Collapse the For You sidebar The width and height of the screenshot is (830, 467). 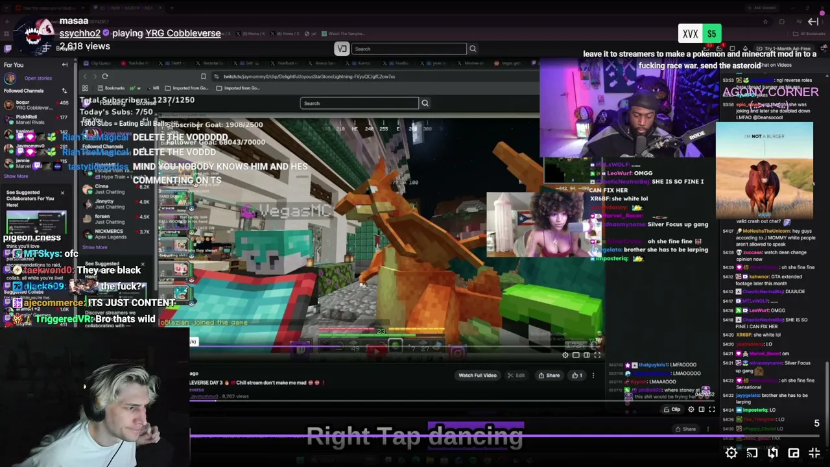click(x=65, y=65)
